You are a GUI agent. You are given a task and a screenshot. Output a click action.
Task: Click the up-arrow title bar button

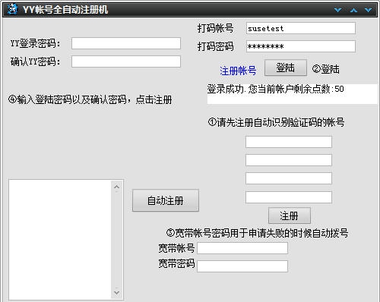pos(353,10)
